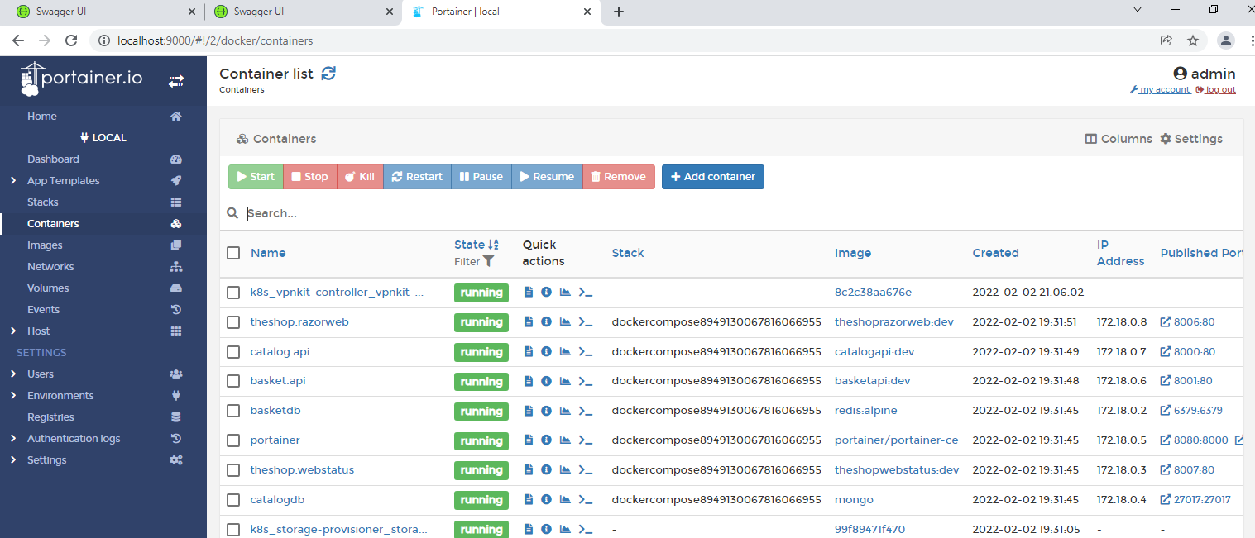Image resolution: width=1255 pixels, height=538 pixels.
Task: Select the catalogdb container checkbox
Action: point(233,500)
